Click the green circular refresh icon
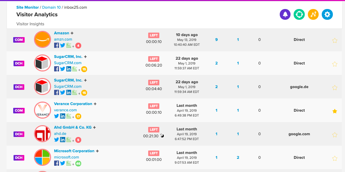Screen dimensions: 345x172 coord(299,15)
